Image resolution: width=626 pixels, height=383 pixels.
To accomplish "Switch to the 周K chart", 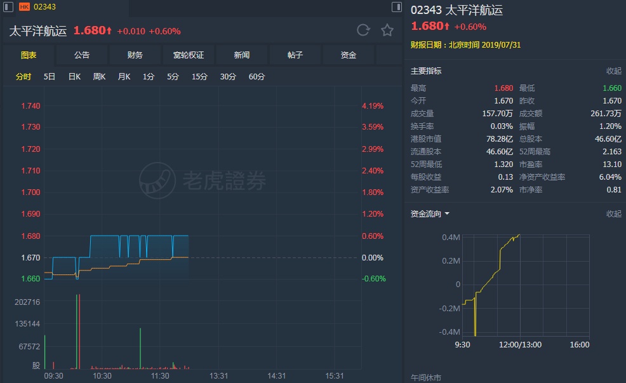I will point(99,77).
